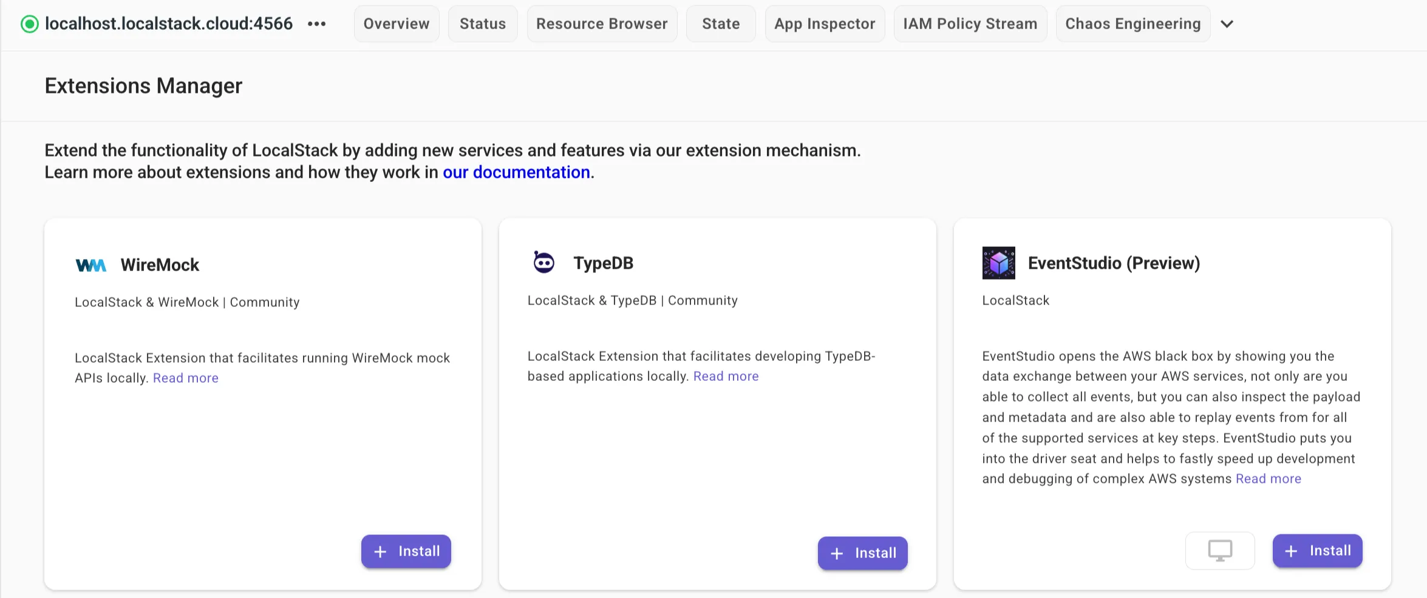The height and width of the screenshot is (598, 1427).
Task: Click the green connection status indicator
Action: tap(29, 24)
